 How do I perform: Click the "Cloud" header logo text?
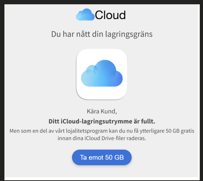pos(110,15)
